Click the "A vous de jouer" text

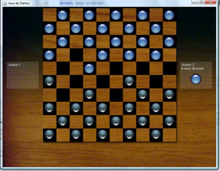coord(192,69)
